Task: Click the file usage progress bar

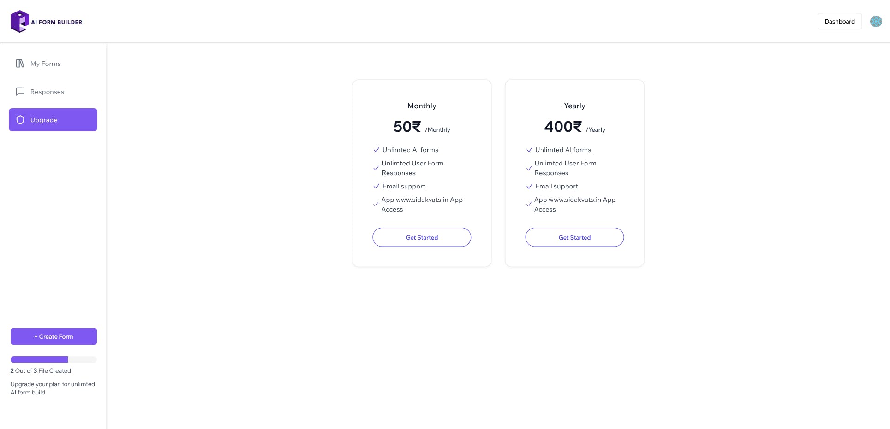Action: pyautogui.click(x=54, y=359)
